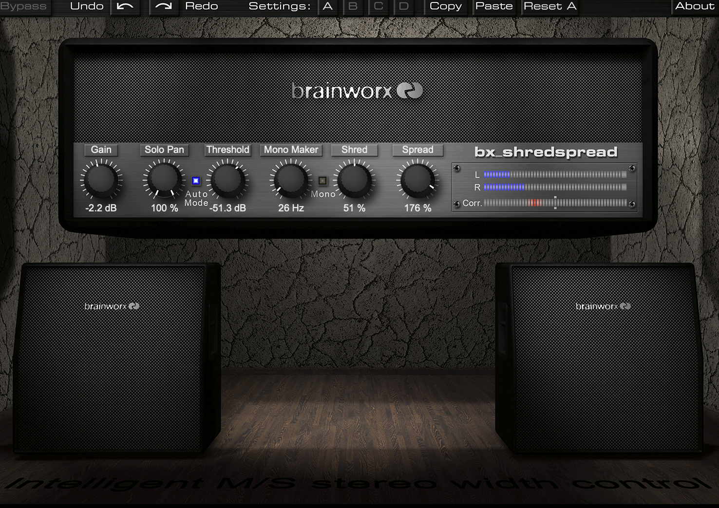This screenshot has width=719, height=508.
Task: Open the About screen
Action: click(x=695, y=6)
